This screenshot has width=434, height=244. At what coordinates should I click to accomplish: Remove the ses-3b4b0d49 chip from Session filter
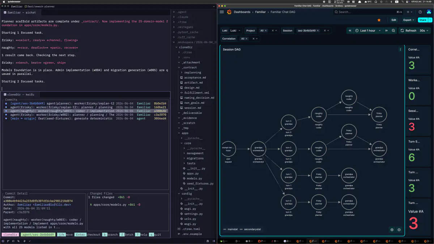pyautogui.click(x=318, y=31)
